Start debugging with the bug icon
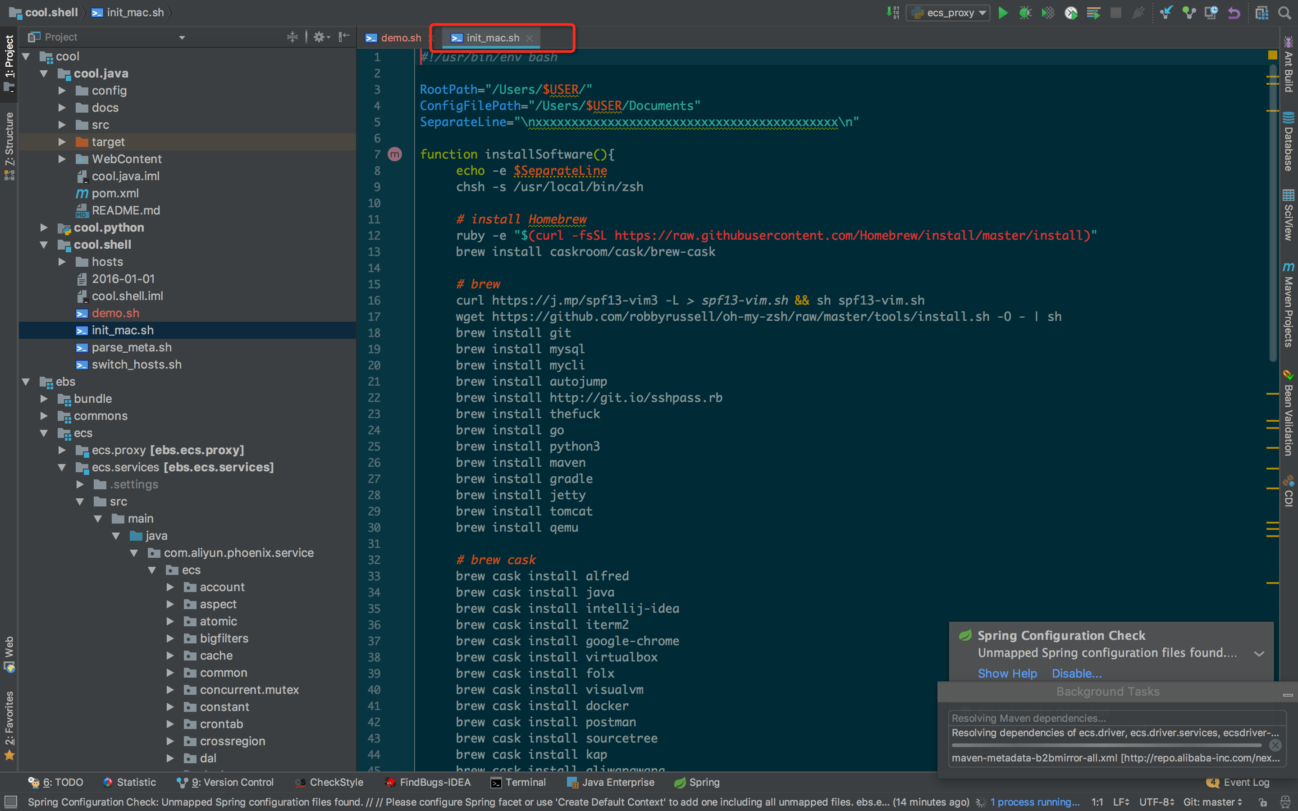The height and width of the screenshot is (811, 1298). coord(1025,12)
